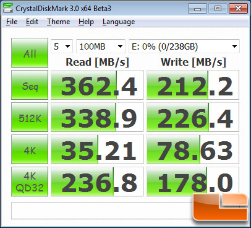Open the File menu
The image size is (251, 228).
point(12,22)
